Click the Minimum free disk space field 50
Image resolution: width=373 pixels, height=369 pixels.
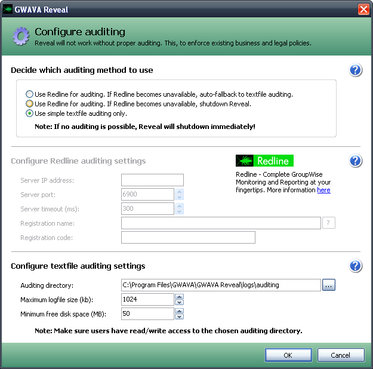click(x=147, y=313)
